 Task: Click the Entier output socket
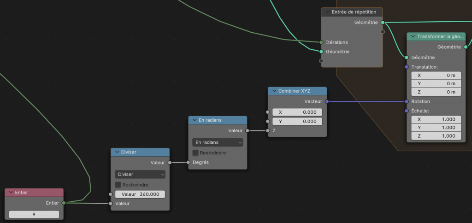(x=63, y=202)
